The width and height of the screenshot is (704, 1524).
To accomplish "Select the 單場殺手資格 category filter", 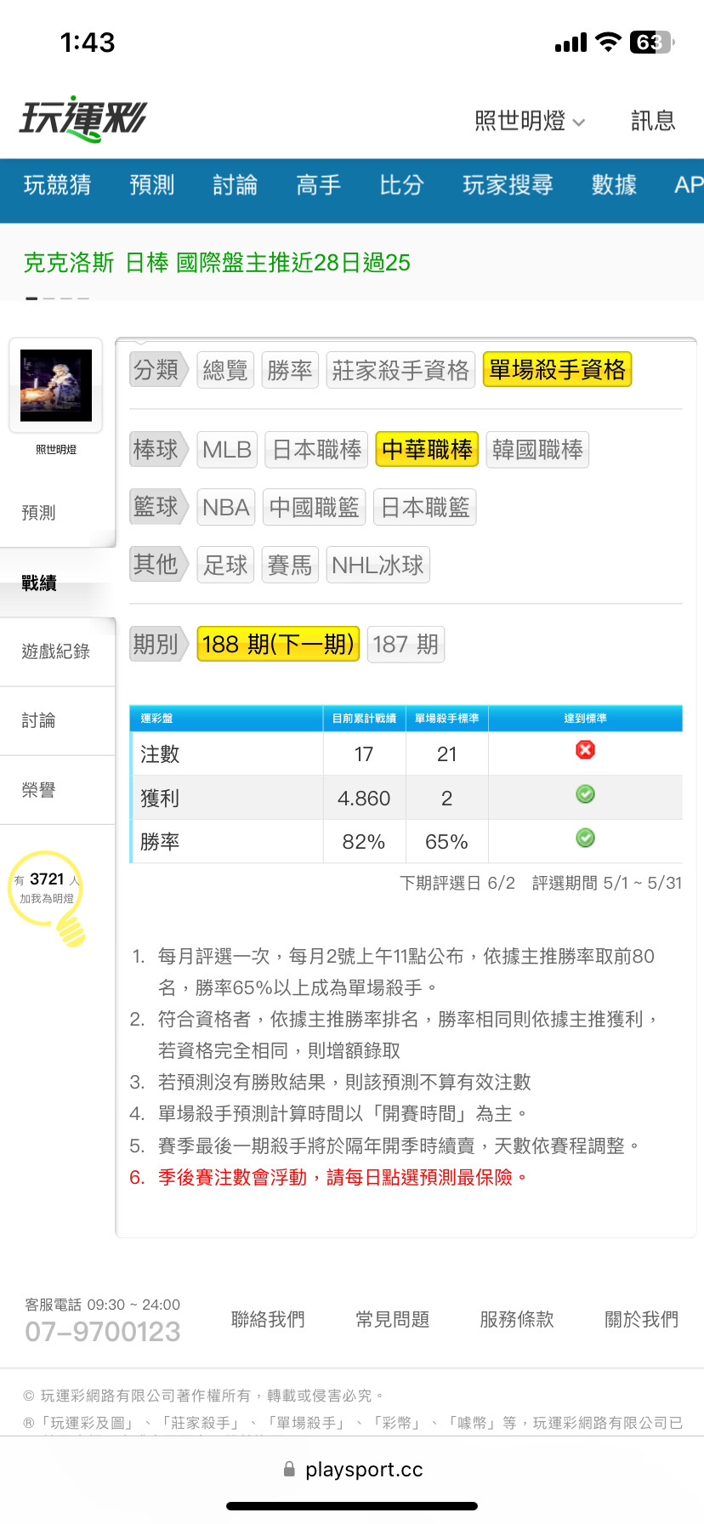I will [x=557, y=370].
